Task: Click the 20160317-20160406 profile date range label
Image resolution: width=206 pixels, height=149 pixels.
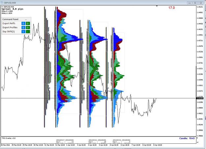Action: (x=65, y=140)
